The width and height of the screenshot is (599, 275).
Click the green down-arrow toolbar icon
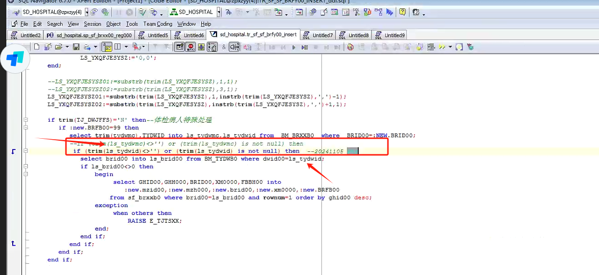[201, 47]
